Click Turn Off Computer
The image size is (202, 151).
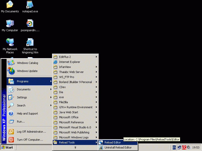pos(30,140)
